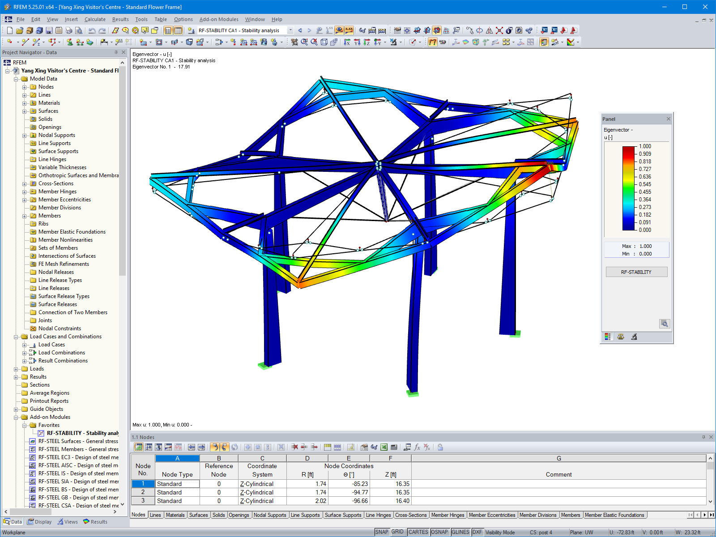This screenshot has width=716, height=537.
Task: Click the nodal support green icon
Action: (70, 42)
